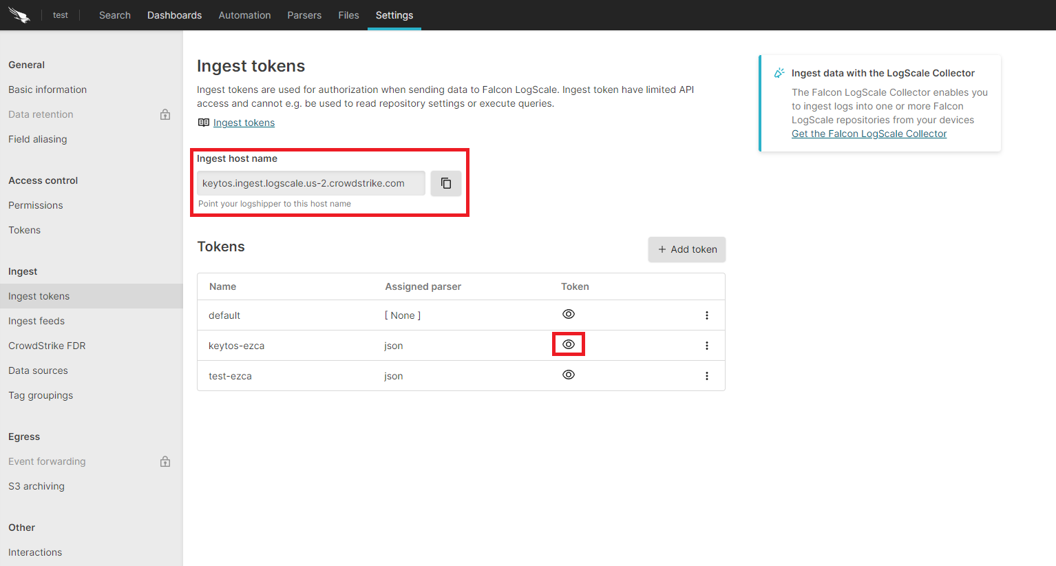The width and height of the screenshot is (1056, 566).
Task: Click the Data retention lock icon
Action: tap(165, 114)
